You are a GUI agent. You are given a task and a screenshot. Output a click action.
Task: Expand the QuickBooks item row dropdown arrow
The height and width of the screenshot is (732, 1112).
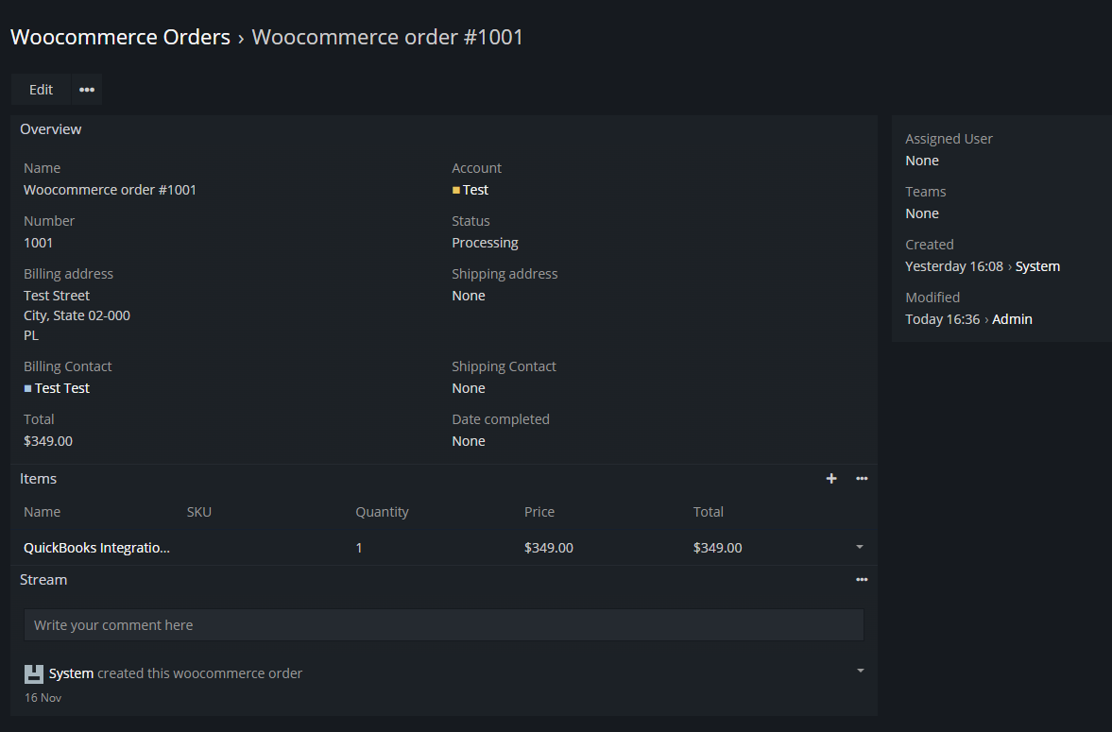pos(860,547)
